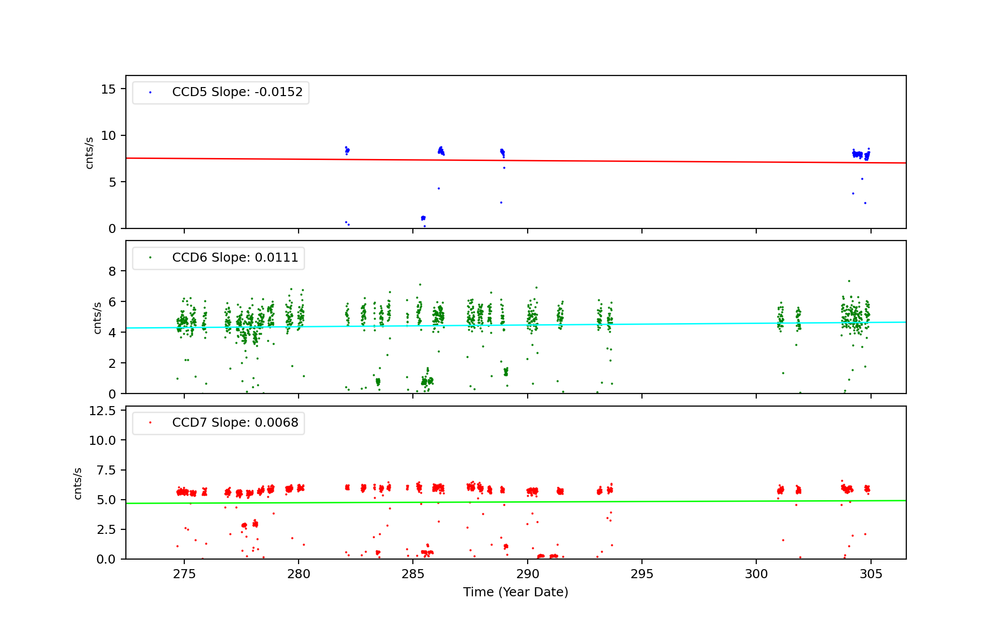The image size is (1007, 628).
Task: Click the green marker in CCD6 legend
Action: point(150,258)
